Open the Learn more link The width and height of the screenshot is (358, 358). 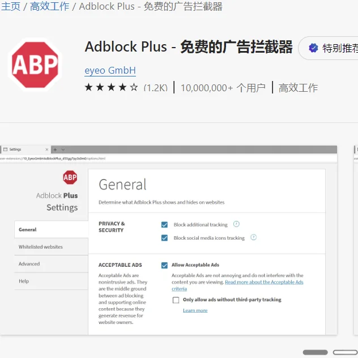click(195, 310)
